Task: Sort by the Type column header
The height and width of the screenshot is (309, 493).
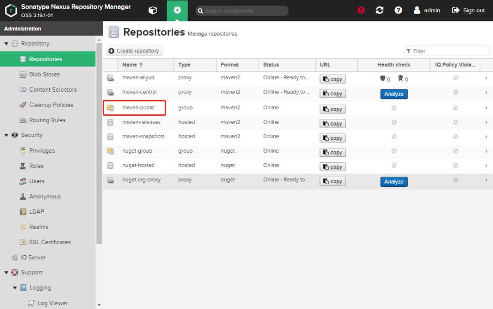Action: (195, 65)
